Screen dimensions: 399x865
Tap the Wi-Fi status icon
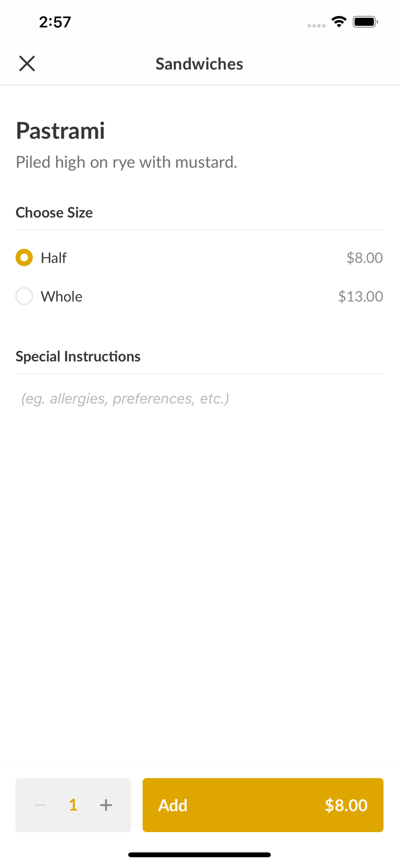[339, 22]
